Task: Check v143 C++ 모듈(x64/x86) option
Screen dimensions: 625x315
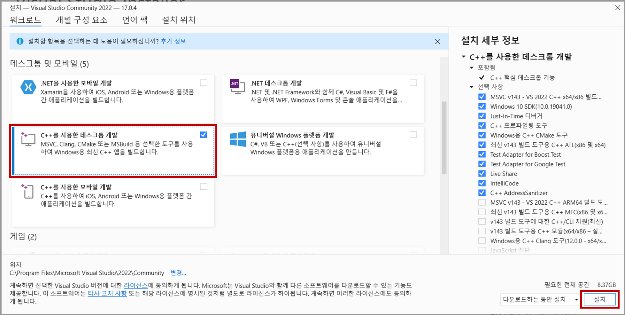Action: point(482,231)
